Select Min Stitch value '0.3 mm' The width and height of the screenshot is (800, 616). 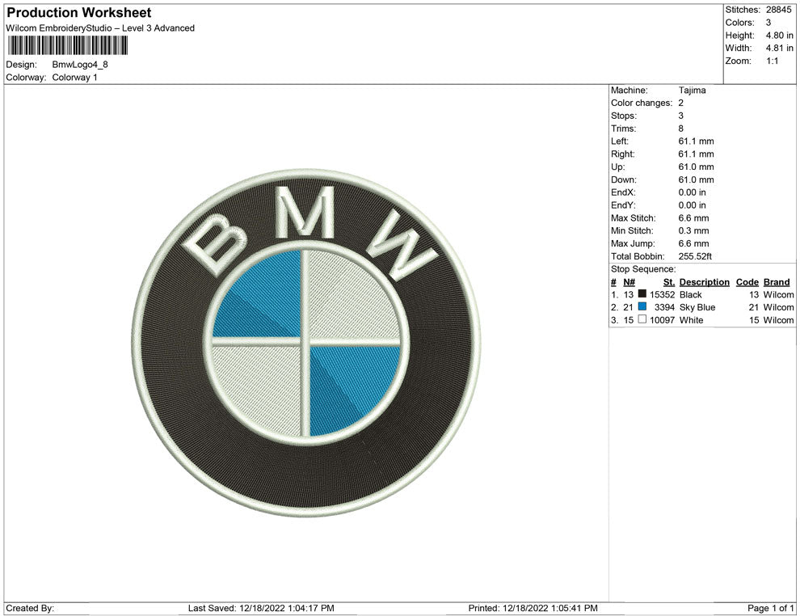[x=694, y=230]
